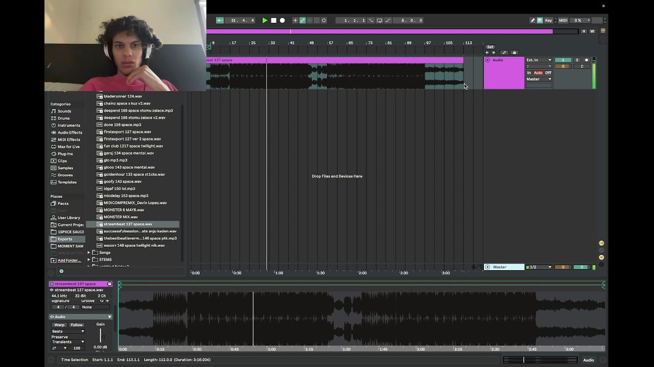Image resolution: width=654 pixels, height=367 pixels.
Task: Jump to the Previous Locator
Action: point(487,53)
